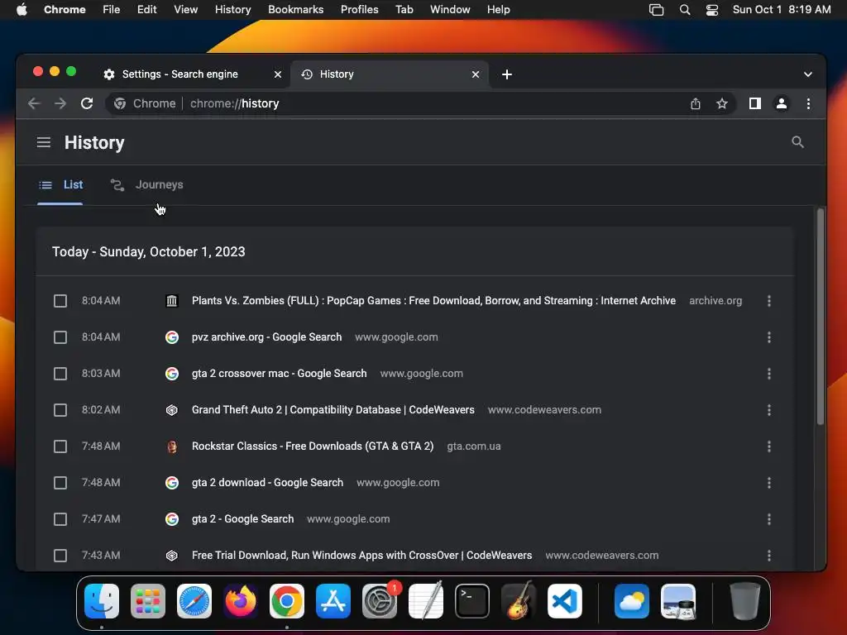Open App Store from the Dock
Viewport: 847px width, 635px height.
click(x=333, y=601)
